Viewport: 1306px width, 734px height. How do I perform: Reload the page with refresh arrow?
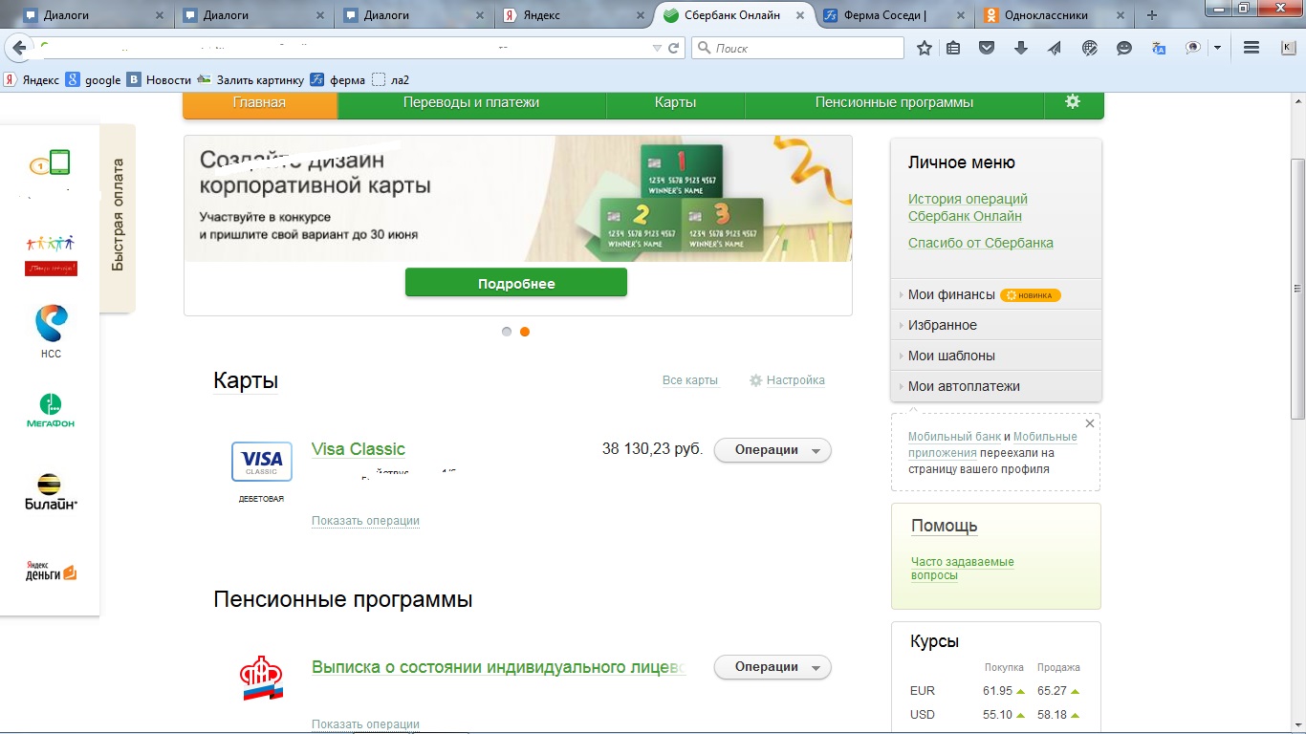click(674, 48)
